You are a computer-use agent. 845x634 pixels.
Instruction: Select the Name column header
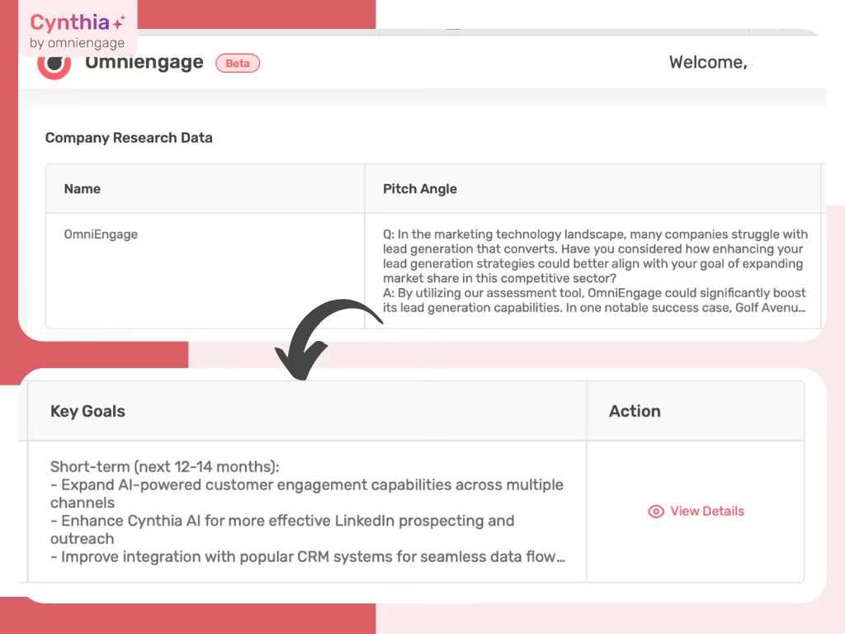[82, 189]
